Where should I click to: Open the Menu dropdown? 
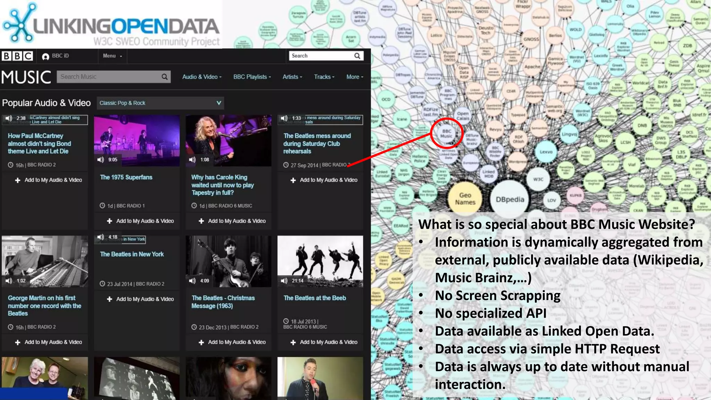point(112,56)
